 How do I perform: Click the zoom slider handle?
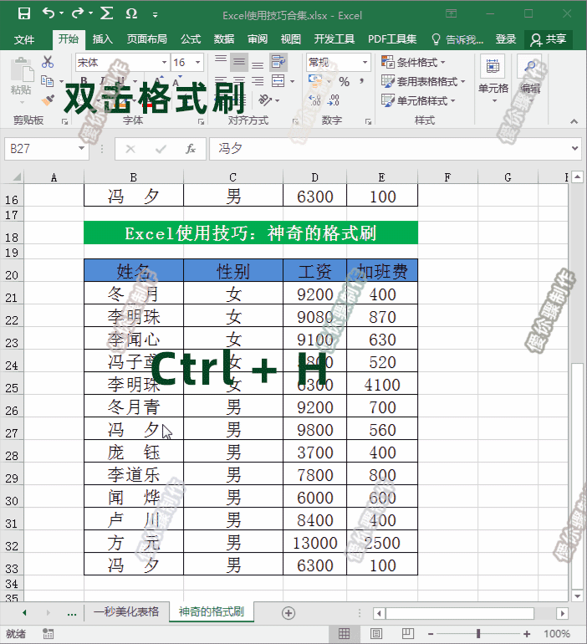(x=478, y=634)
